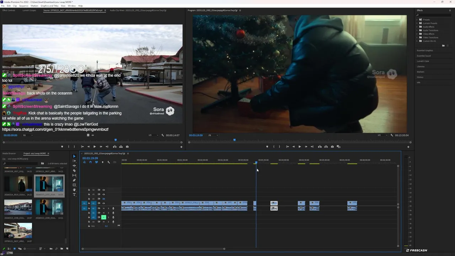The height and width of the screenshot is (256, 455).
Task: Open the Libraries panel
Action: coord(421,66)
